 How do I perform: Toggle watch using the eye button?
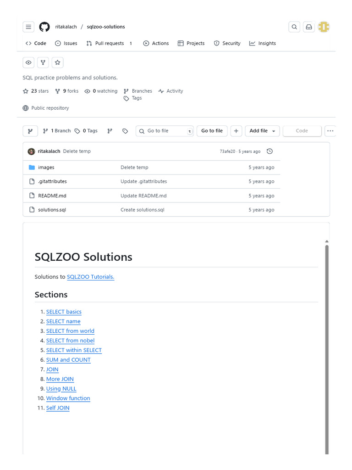(x=28, y=62)
